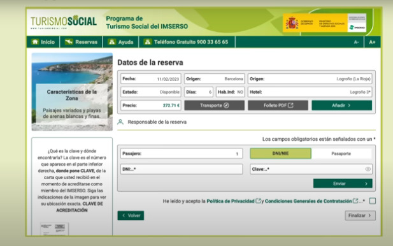
Task: Click the external link icon on Folleto PDF
Action: 290,105
